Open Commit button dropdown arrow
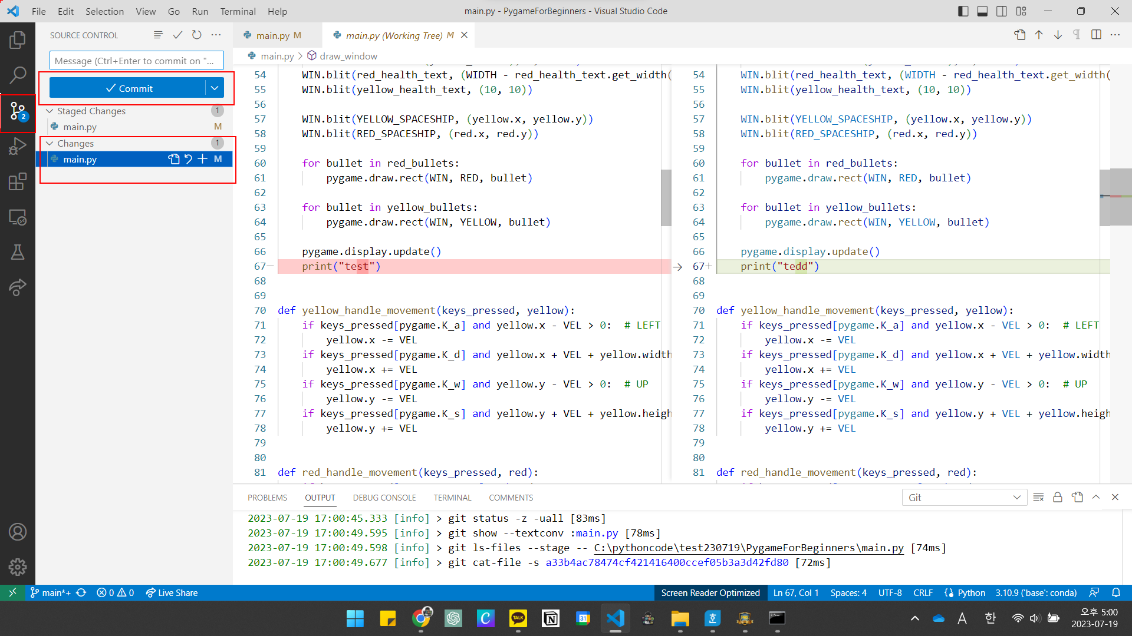 (215, 88)
